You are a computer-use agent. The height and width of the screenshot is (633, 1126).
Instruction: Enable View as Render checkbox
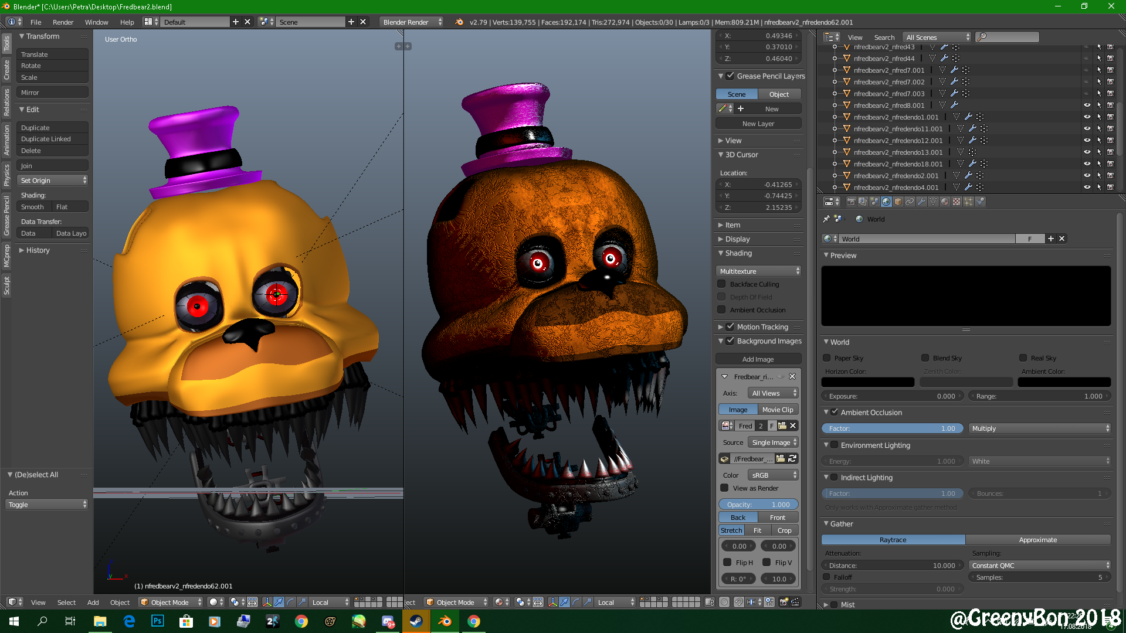coord(724,488)
